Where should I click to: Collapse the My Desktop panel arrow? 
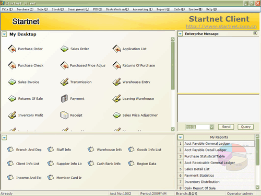pos(4,34)
